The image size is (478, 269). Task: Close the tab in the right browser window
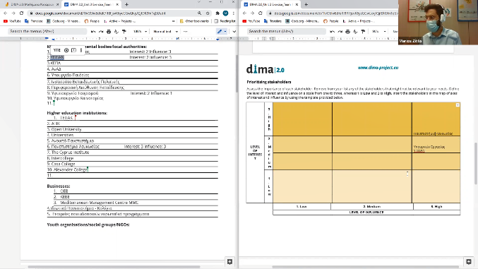(297, 4)
